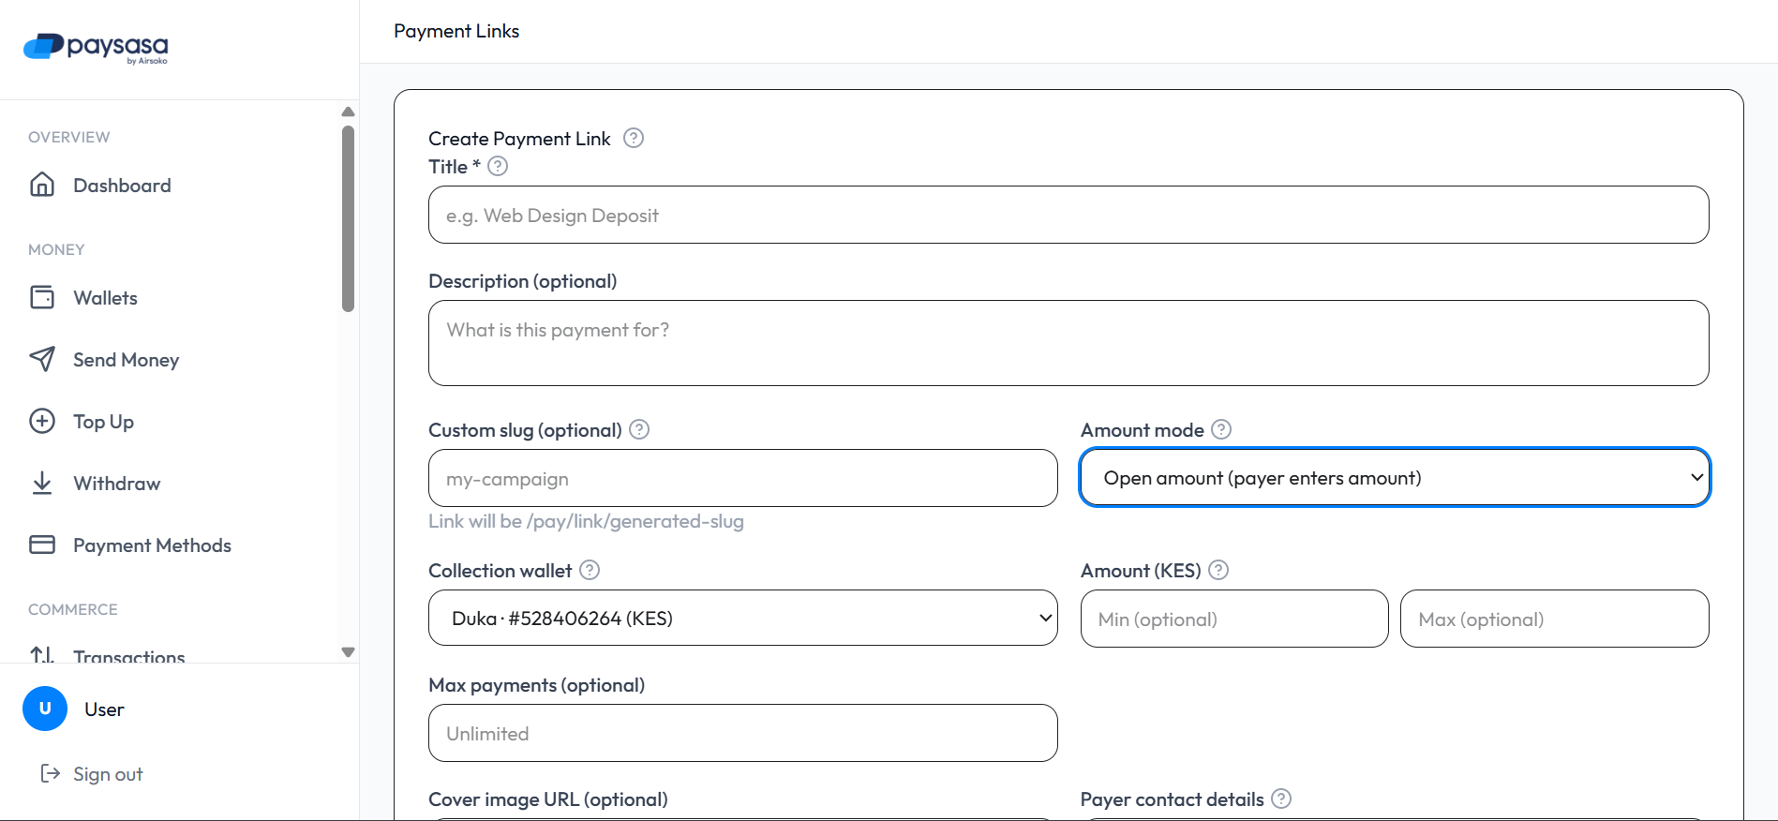Go to Wallets in the sidebar
The width and height of the screenshot is (1778, 821).
tap(105, 298)
